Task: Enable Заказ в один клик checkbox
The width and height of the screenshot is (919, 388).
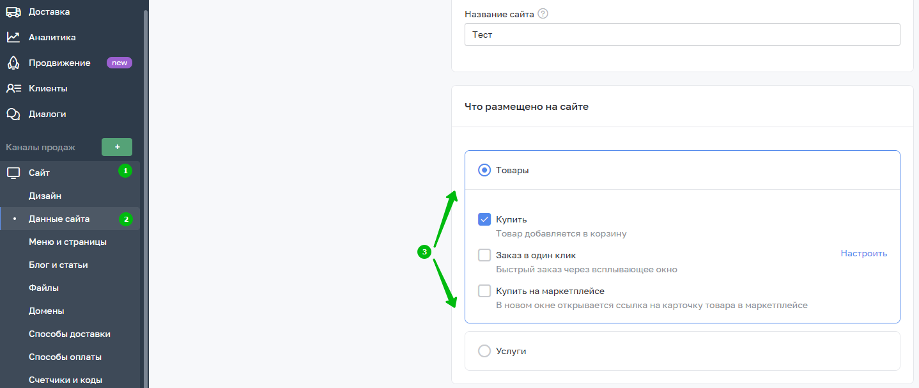Action: pos(484,255)
